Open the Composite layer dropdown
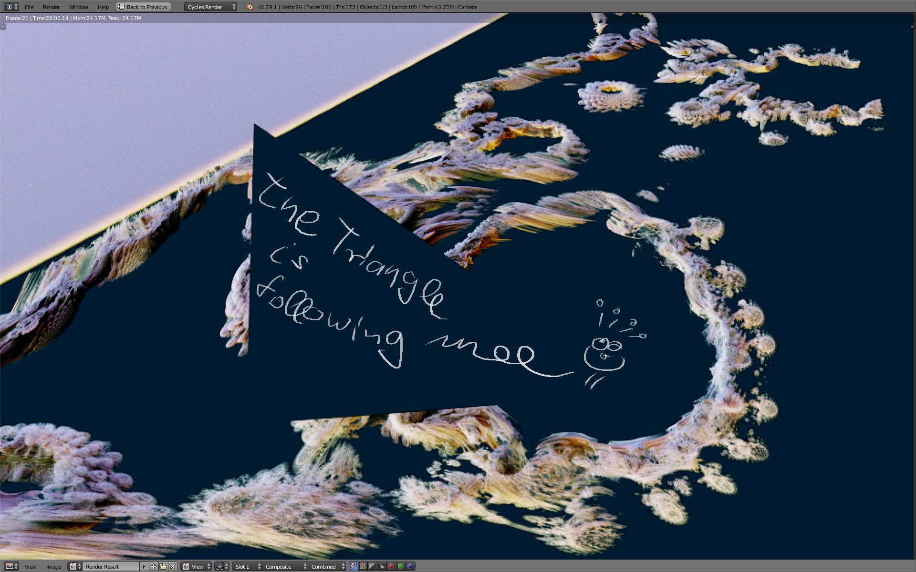Screen dimensions: 916x572 [285, 566]
